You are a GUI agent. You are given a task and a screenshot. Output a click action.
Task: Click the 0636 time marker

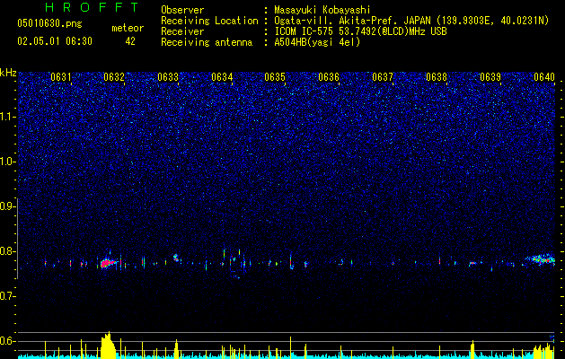329,77
